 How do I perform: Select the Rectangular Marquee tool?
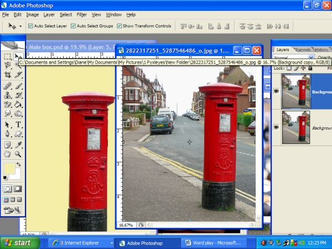point(7,56)
